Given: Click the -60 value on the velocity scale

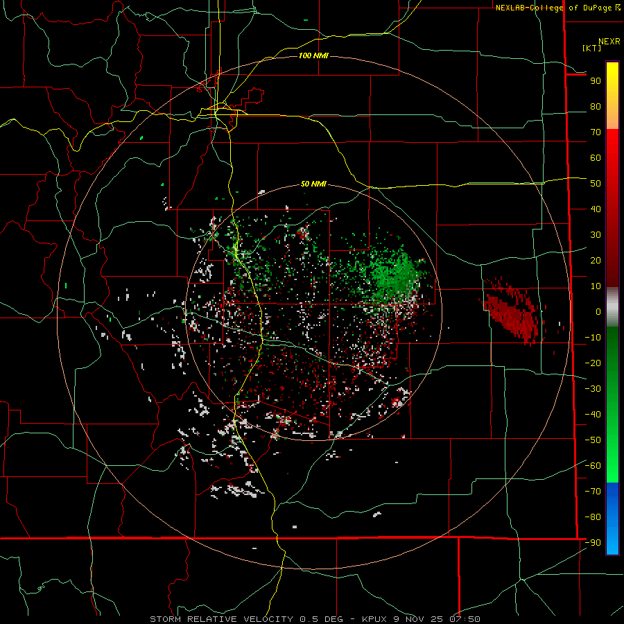Looking at the screenshot, I should (x=593, y=466).
